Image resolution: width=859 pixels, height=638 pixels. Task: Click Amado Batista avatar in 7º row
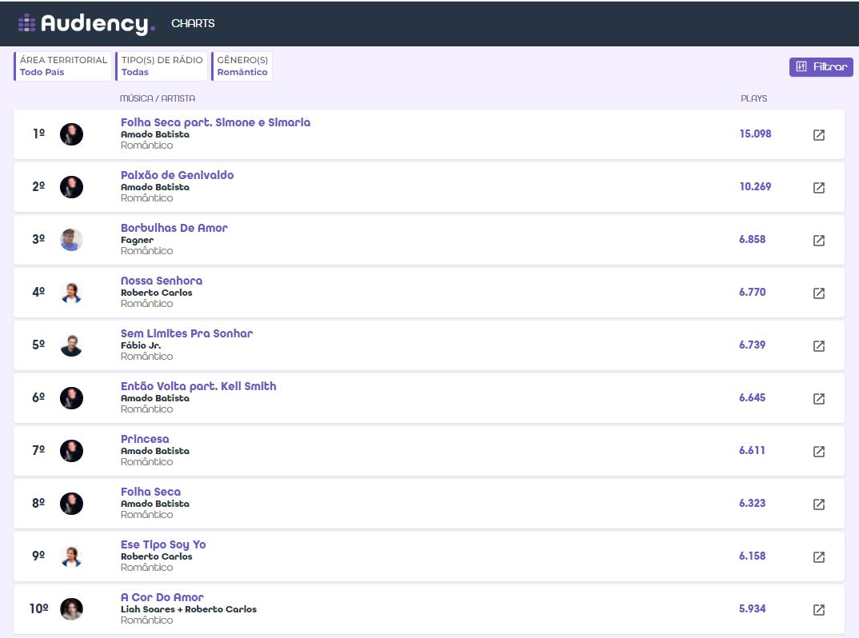[x=71, y=451]
